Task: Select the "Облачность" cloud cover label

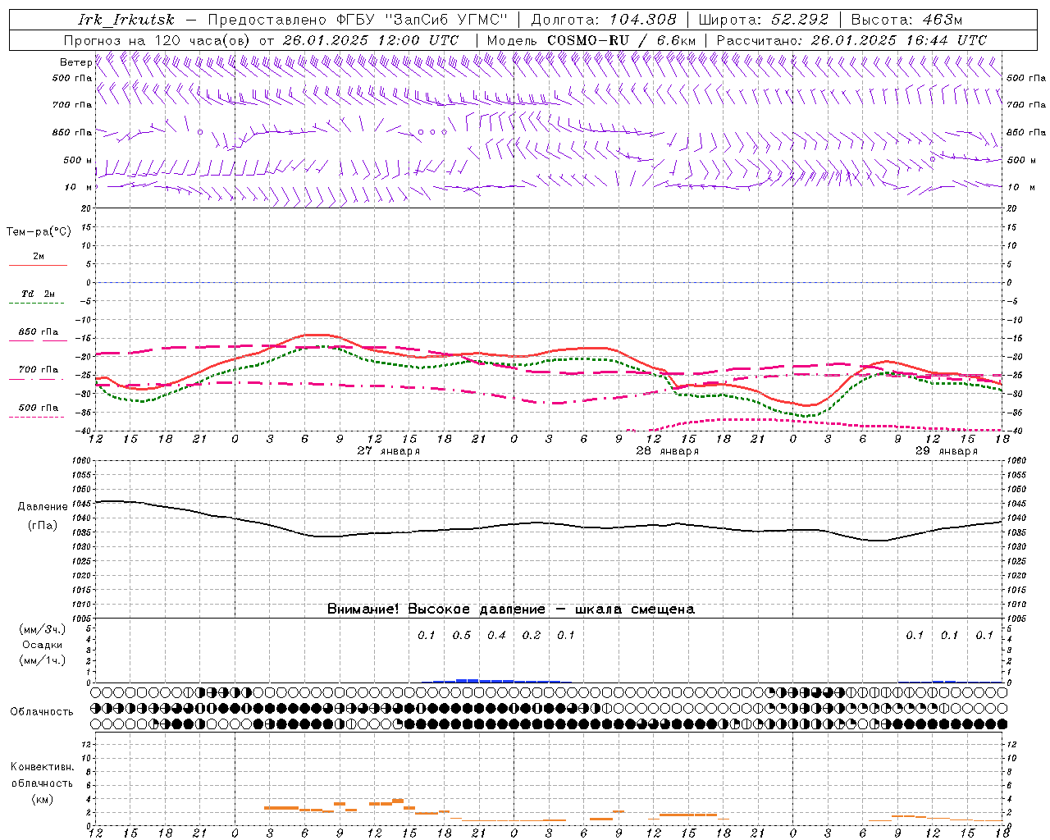Action: click(42, 712)
